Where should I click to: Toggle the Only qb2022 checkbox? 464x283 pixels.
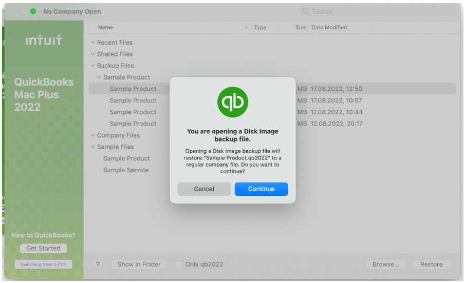coord(179,264)
